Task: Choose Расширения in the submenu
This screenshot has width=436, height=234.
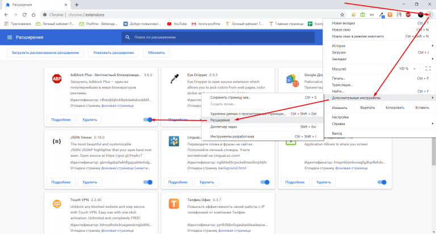Action: click(x=262, y=120)
